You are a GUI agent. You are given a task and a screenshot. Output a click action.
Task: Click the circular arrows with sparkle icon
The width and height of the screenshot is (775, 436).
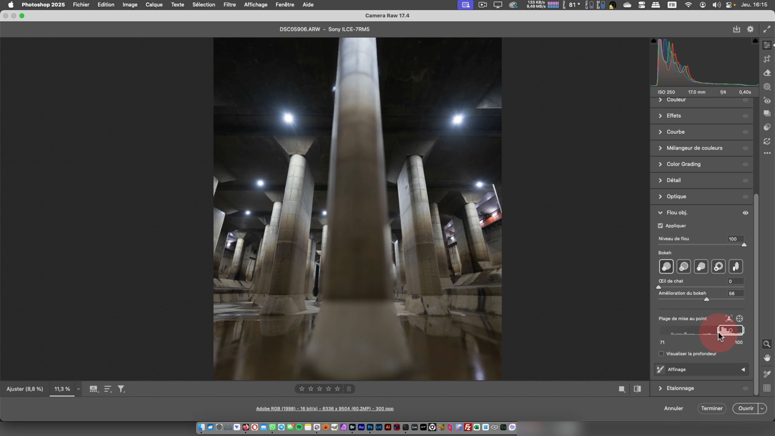767,141
